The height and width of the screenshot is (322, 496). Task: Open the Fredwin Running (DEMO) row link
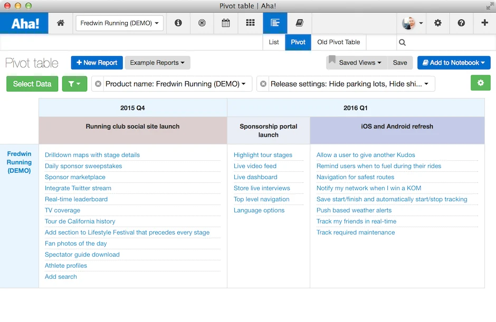(x=20, y=162)
